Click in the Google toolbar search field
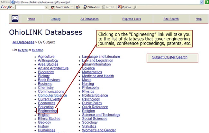209x133 pixels. coord(30,7)
